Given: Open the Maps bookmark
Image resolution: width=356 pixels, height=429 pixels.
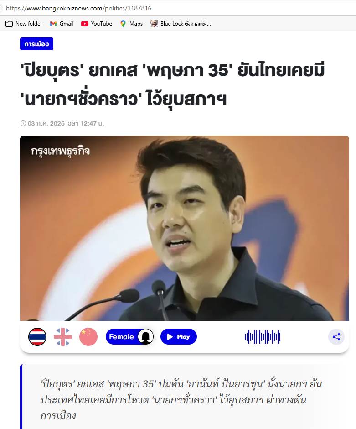Looking at the screenshot, I should (131, 24).
